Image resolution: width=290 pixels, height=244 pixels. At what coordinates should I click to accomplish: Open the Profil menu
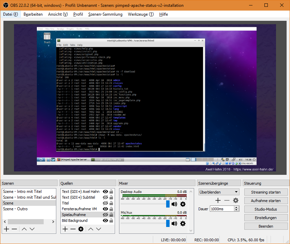pyautogui.click(x=78, y=14)
